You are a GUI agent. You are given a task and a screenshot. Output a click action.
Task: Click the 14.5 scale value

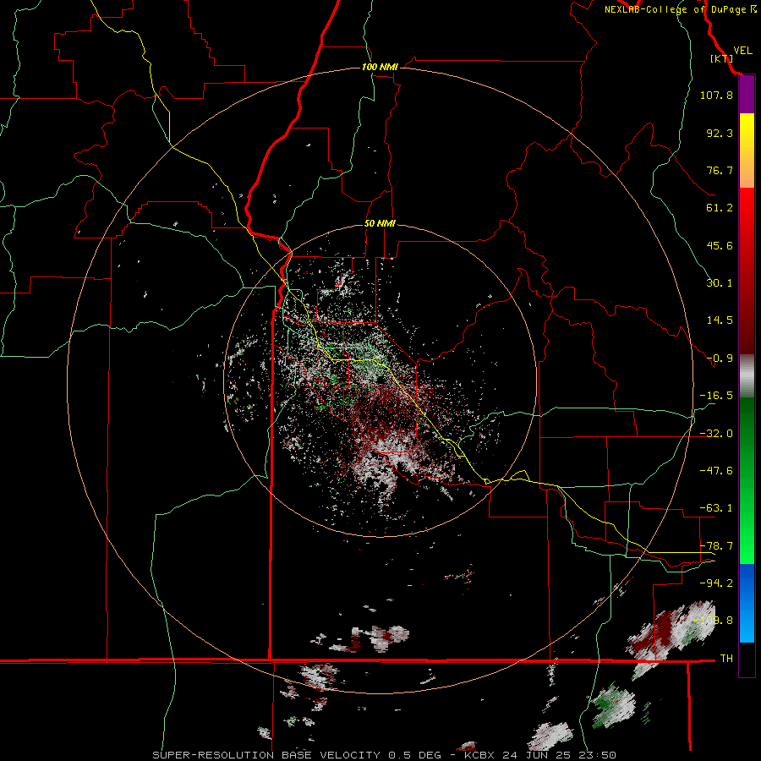[x=720, y=320]
